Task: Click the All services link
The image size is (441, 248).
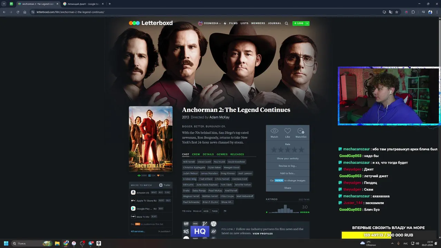Action: tap(138, 231)
